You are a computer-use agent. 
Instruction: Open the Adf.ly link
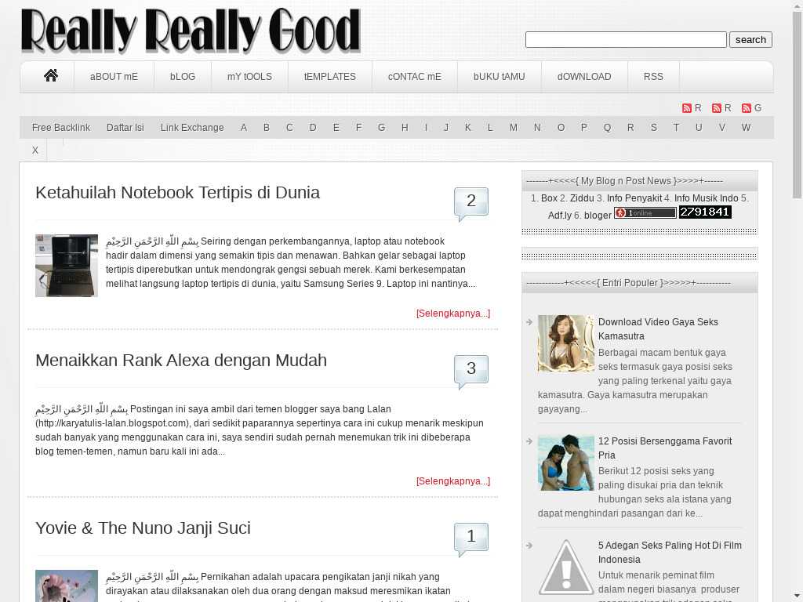click(560, 216)
